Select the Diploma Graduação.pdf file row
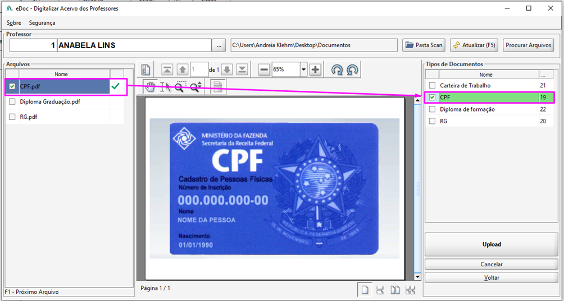This screenshot has width=564, height=301. (x=65, y=101)
